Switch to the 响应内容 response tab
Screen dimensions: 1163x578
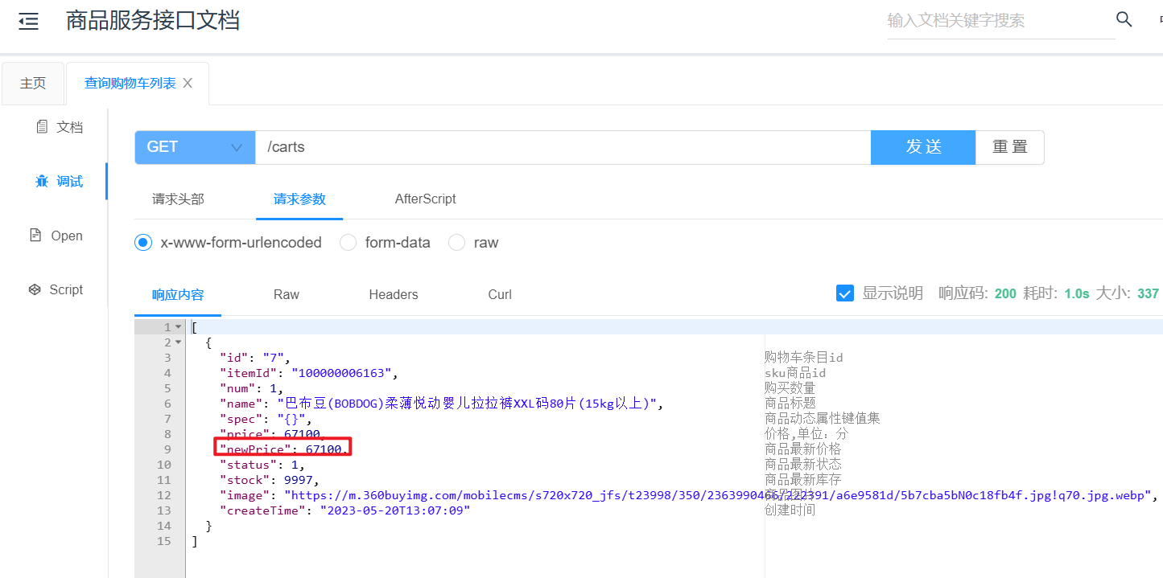pos(178,294)
